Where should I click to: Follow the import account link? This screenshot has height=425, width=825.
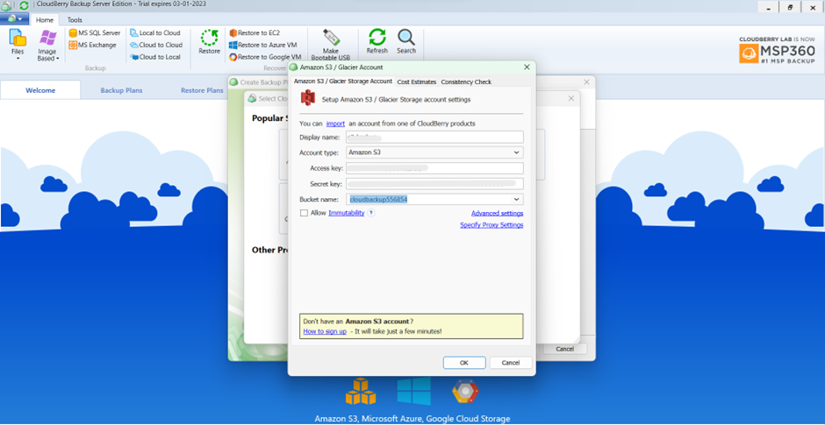(335, 124)
